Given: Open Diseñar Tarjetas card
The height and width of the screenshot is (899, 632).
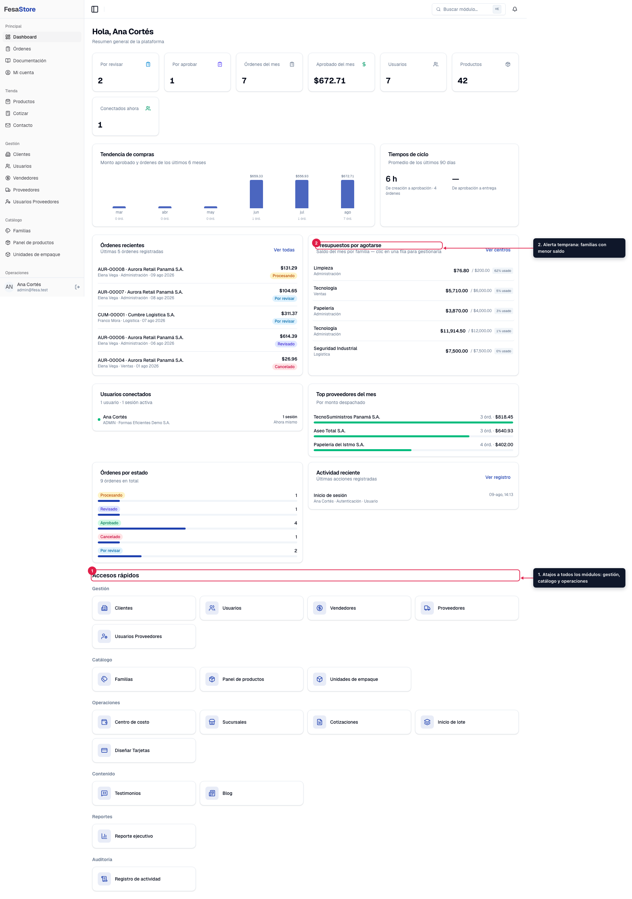Looking at the screenshot, I should click(x=144, y=750).
